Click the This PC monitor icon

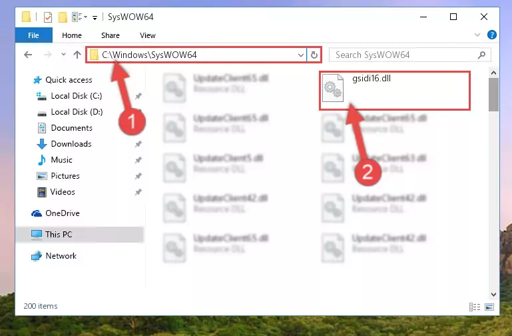point(36,235)
